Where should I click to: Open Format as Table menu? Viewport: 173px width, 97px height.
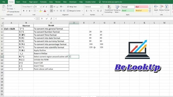[x=117, y=9]
